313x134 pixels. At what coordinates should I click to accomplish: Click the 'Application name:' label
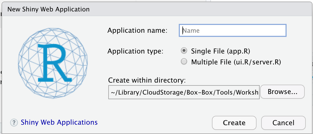pyautogui.click(x=138, y=30)
